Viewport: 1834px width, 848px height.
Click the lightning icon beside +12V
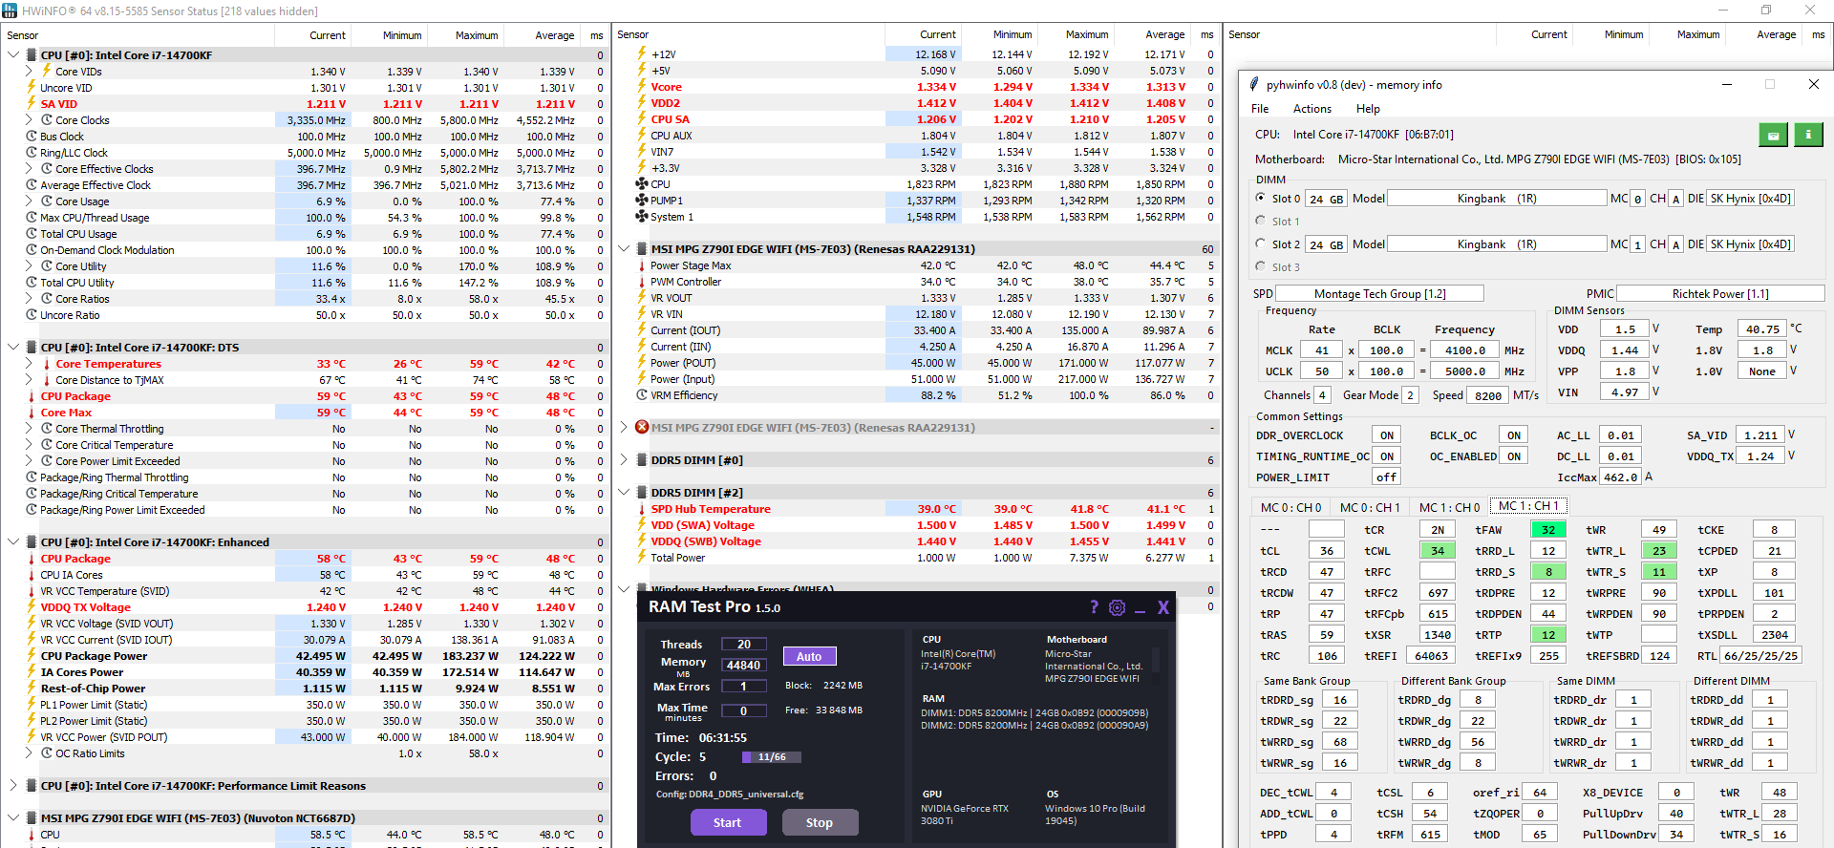642,54
